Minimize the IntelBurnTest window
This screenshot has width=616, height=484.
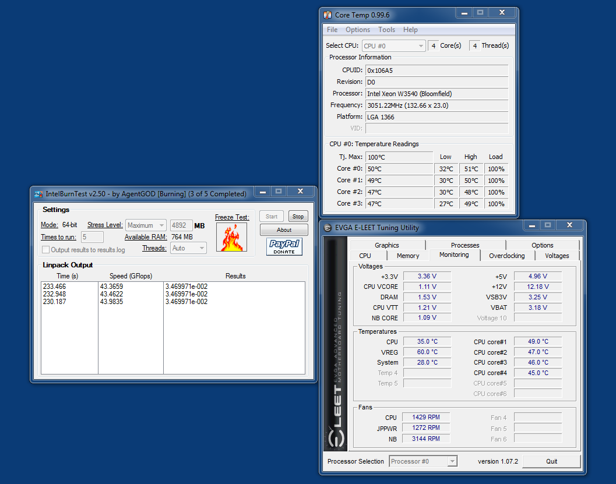263,191
